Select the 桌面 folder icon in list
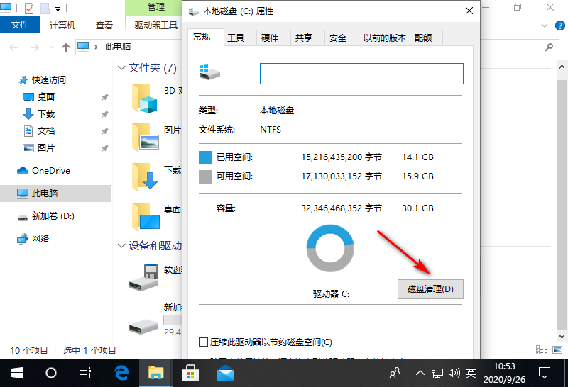The width and height of the screenshot is (568, 387). pos(145,217)
